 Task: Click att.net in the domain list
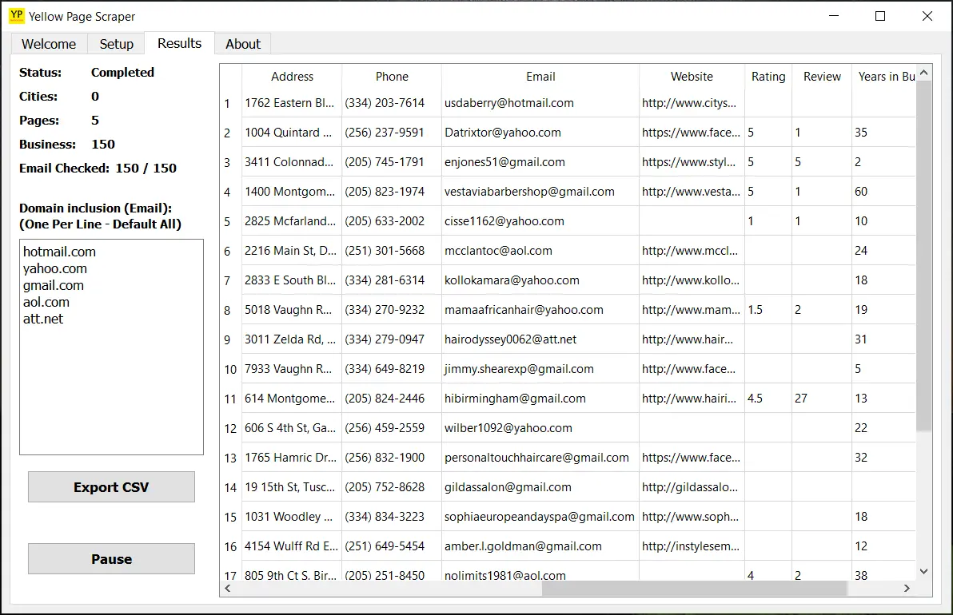pyautogui.click(x=43, y=319)
